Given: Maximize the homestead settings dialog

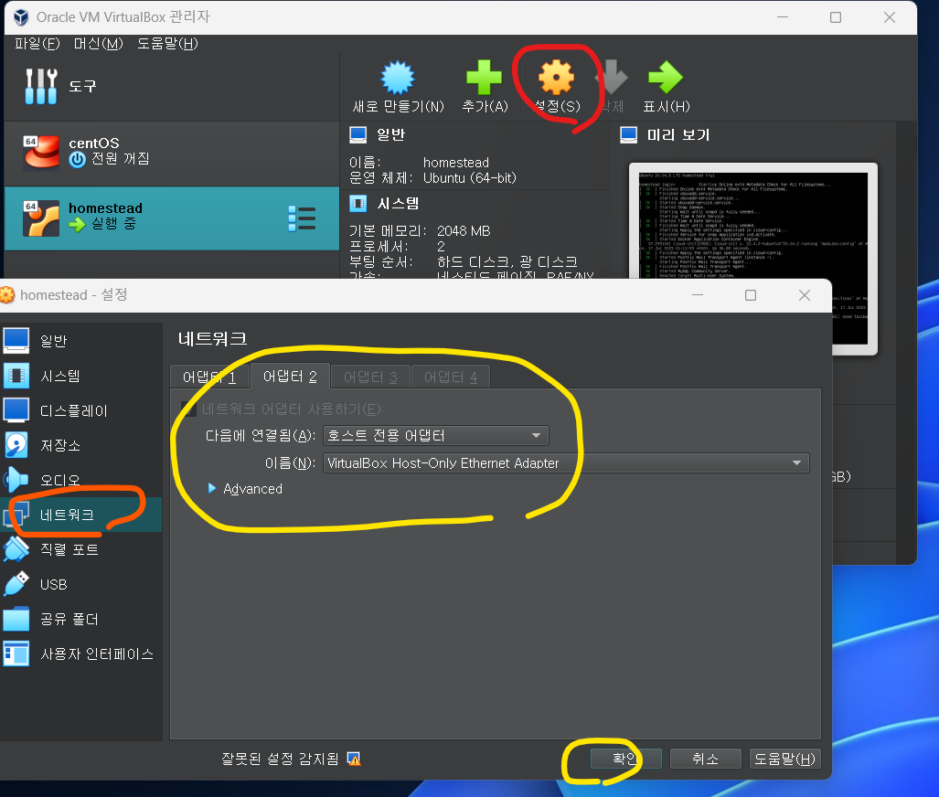Looking at the screenshot, I should tap(751, 295).
